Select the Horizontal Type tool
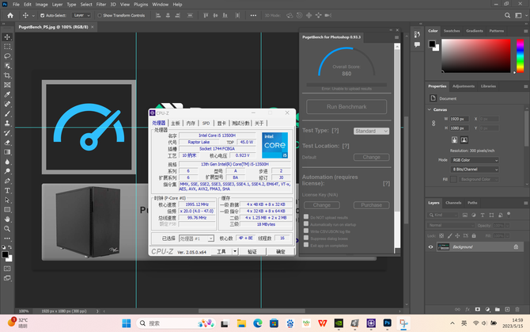 click(7, 190)
